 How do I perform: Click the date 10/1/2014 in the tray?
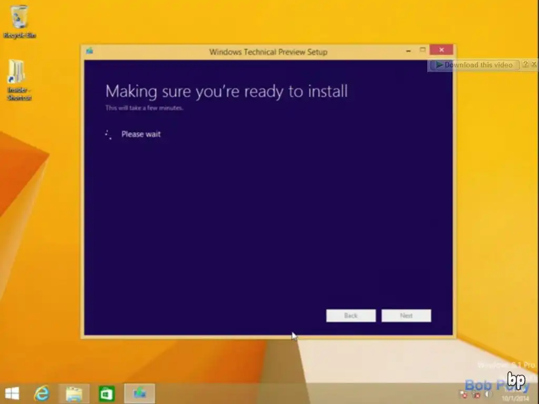515,398
